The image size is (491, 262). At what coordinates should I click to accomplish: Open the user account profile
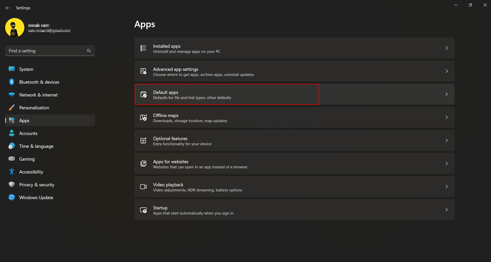click(15, 27)
